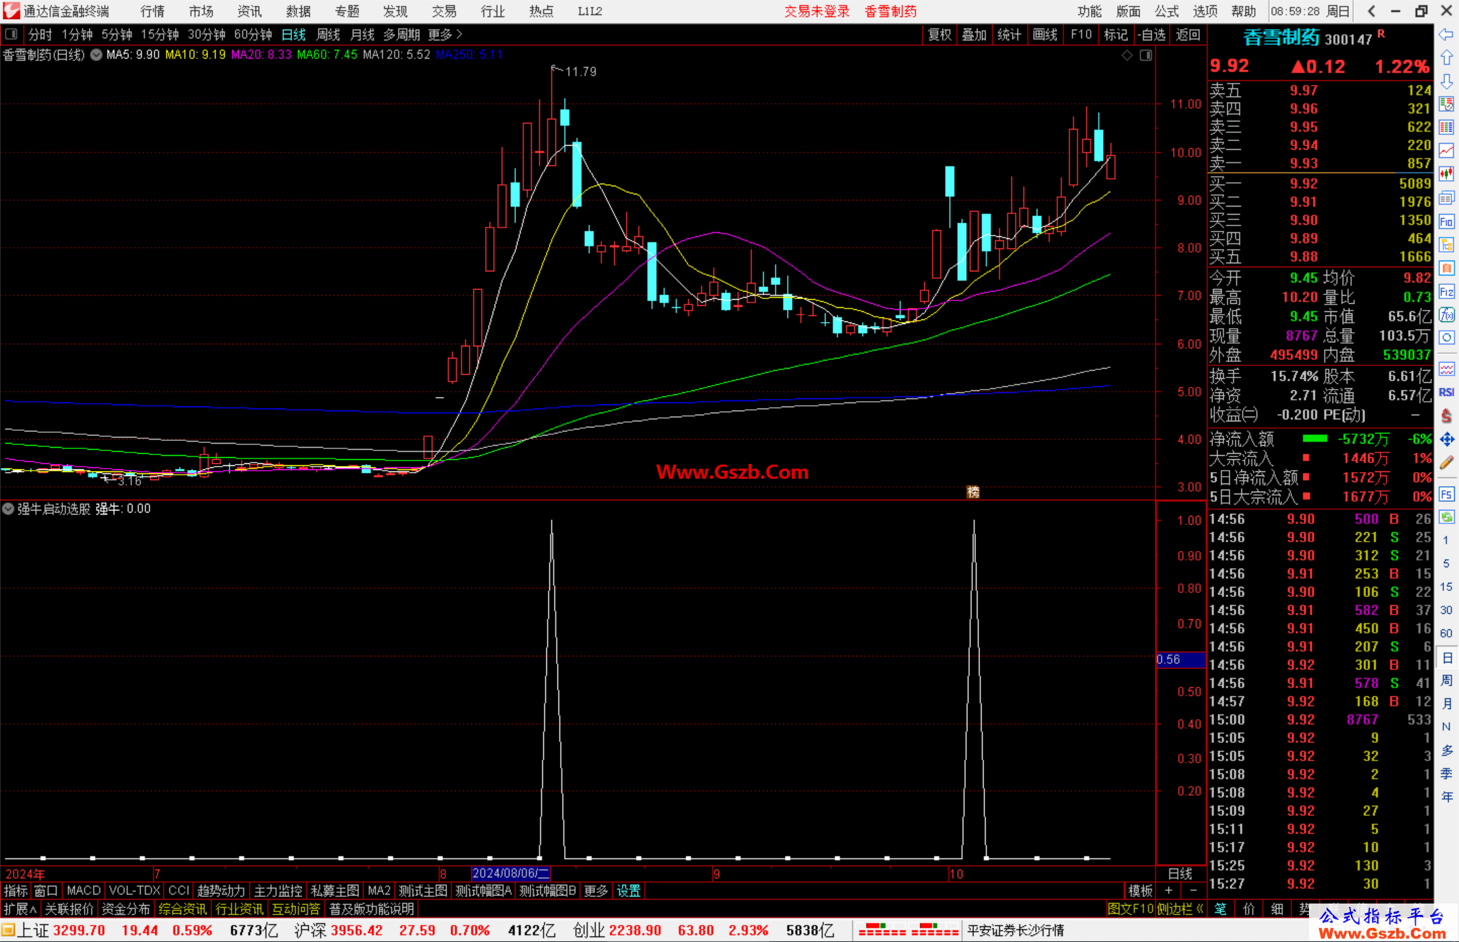Expand the 扩展 panel toggle
1459x942 pixels.
pos(20,909)
